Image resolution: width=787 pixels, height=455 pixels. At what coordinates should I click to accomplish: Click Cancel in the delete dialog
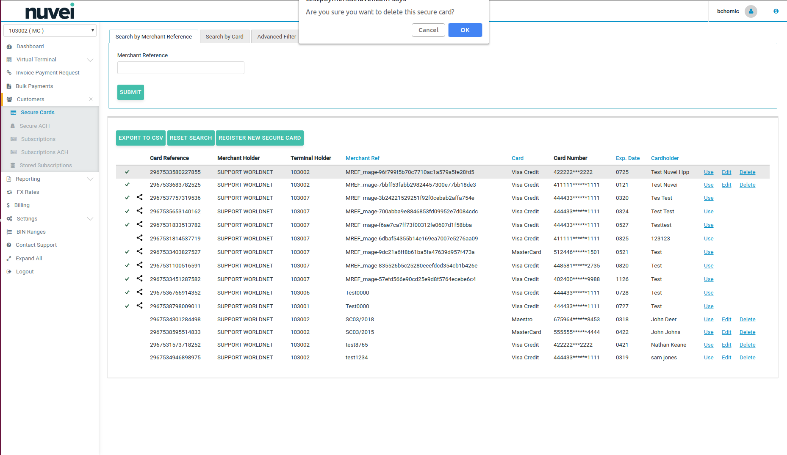(x=428, y=30)
